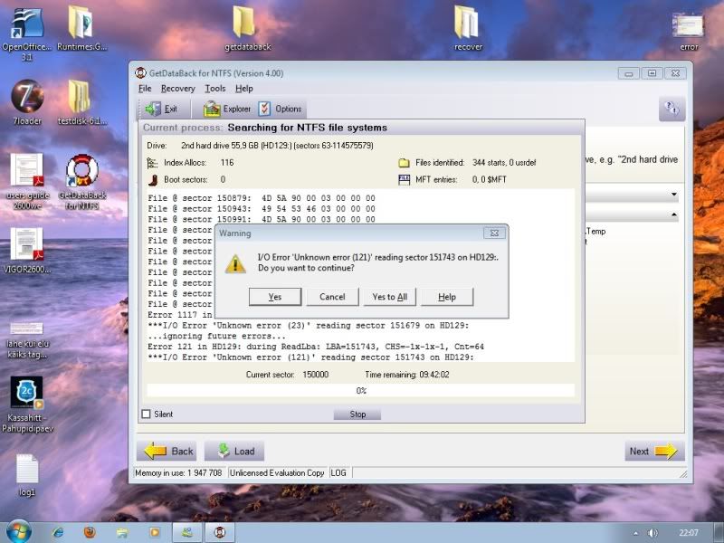Viewport: 724px width, 543px height.
Task: Click Cancel in the Warning dialog
Action: point(332,297)
